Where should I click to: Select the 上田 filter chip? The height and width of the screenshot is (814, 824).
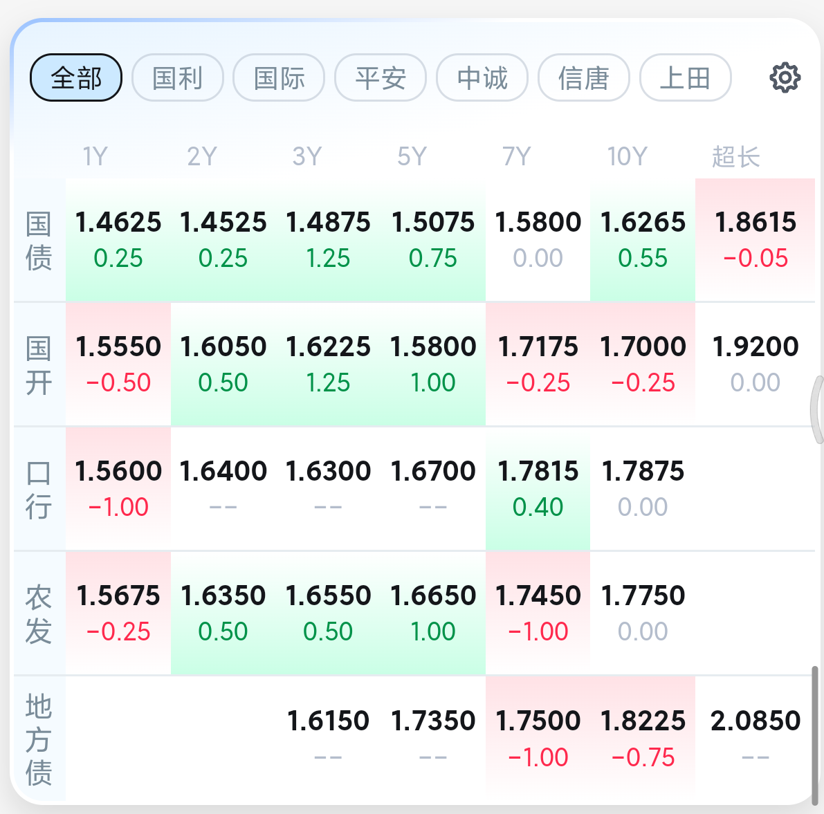coord(685,77)
